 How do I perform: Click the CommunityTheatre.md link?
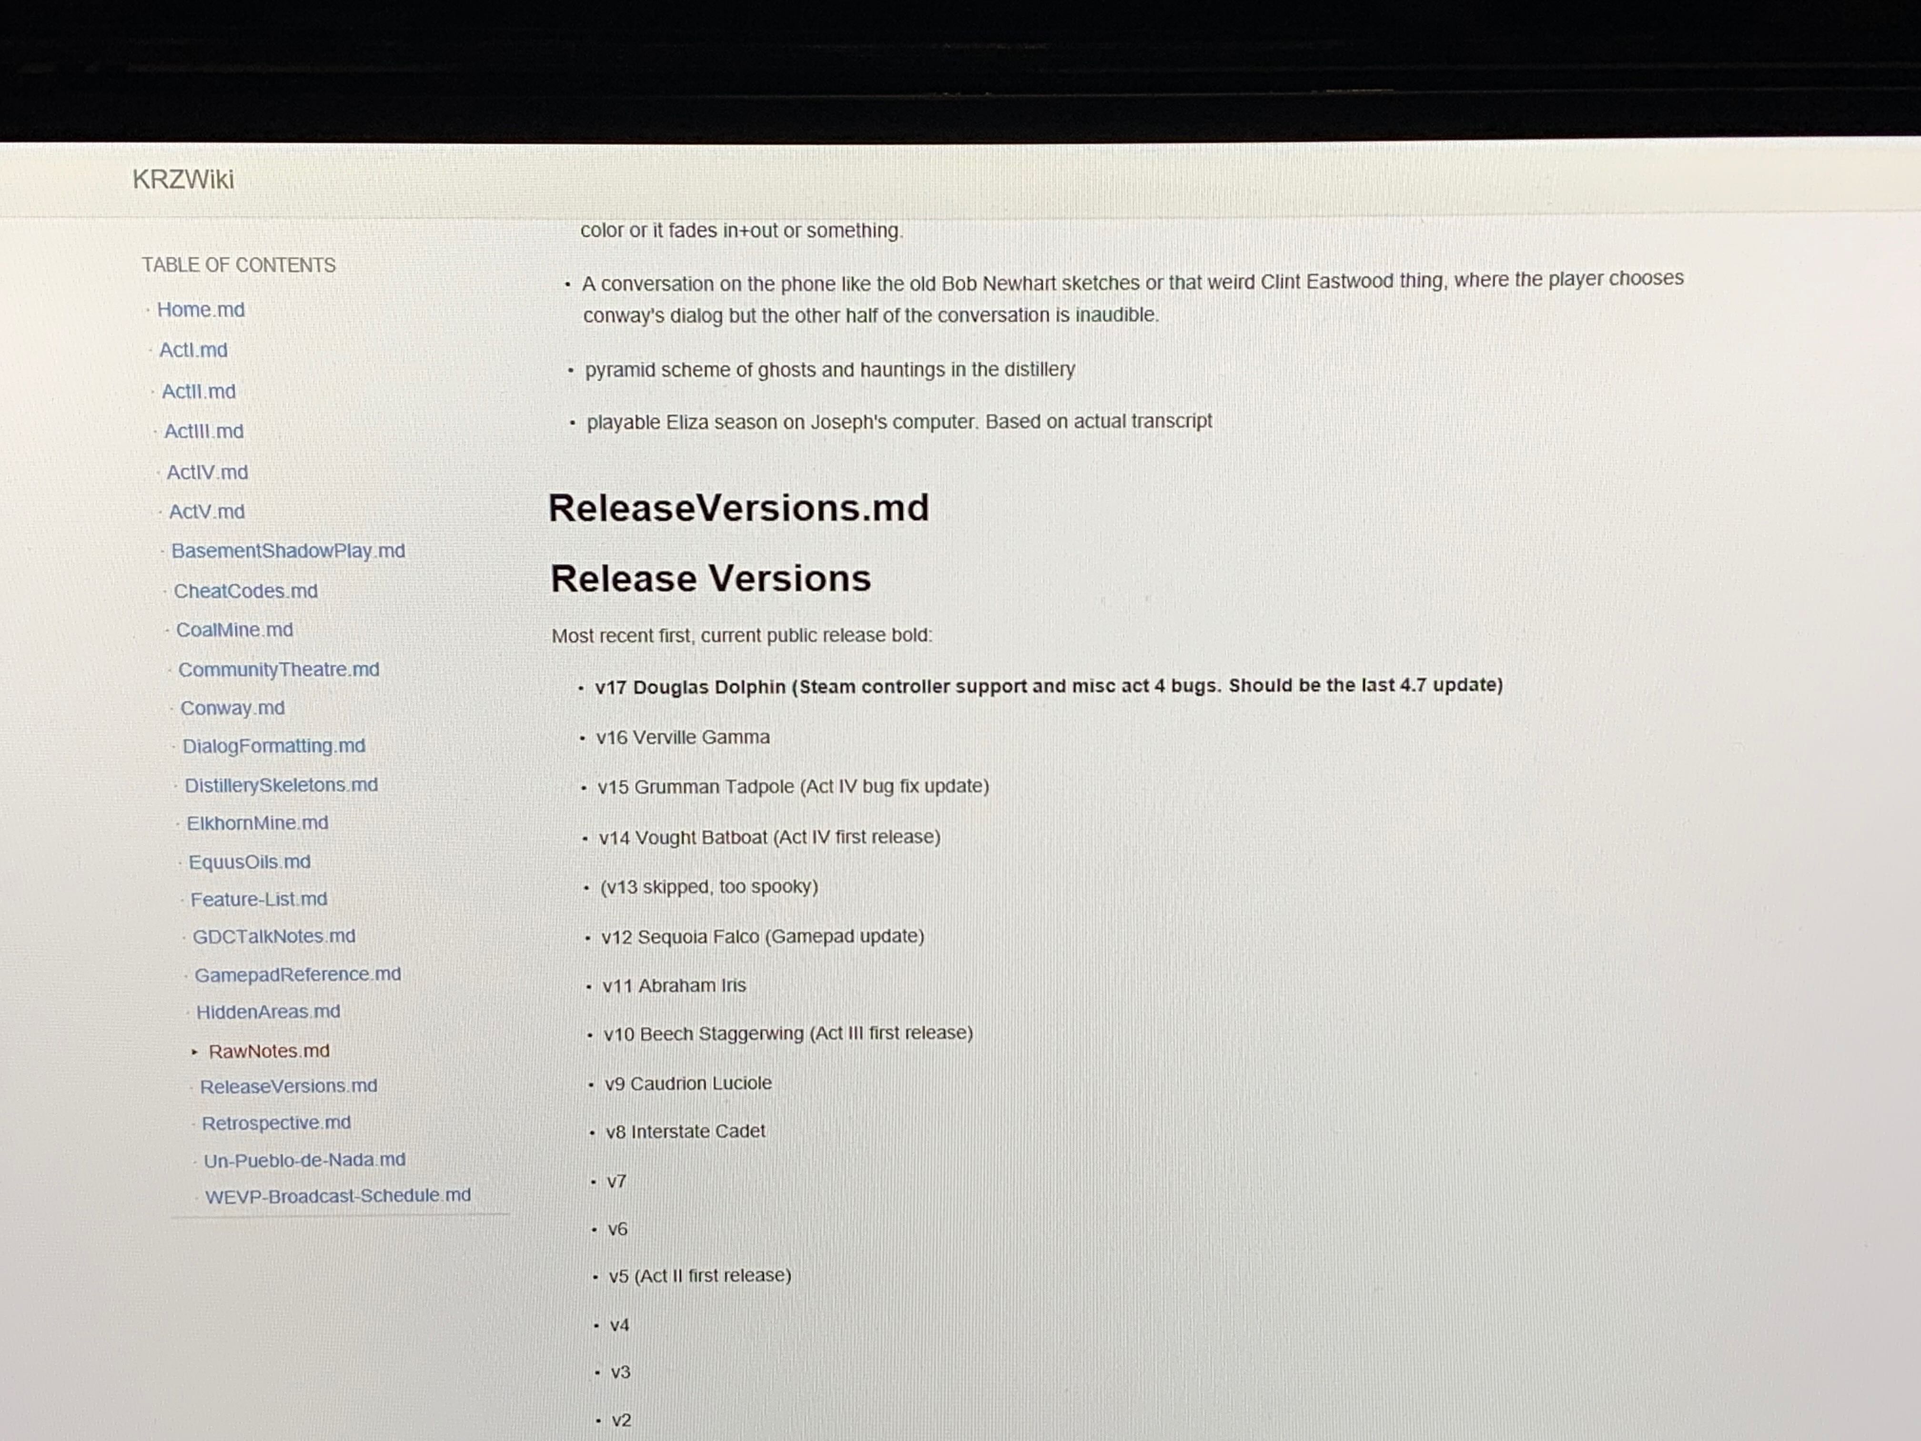pyautogui.click(x=278, y=670)
